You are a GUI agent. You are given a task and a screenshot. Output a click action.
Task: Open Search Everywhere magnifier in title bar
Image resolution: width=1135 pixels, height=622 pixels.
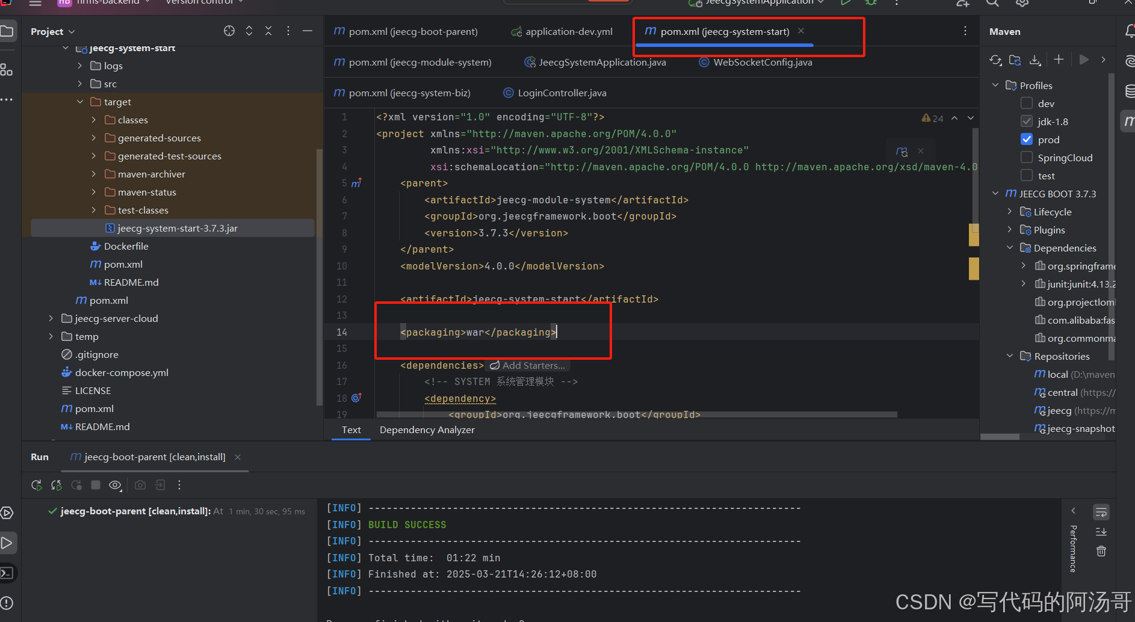[x=992, y=3]
